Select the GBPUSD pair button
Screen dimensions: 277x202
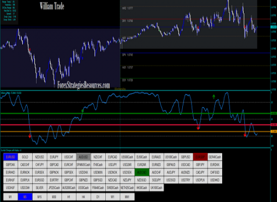point(186,157)
